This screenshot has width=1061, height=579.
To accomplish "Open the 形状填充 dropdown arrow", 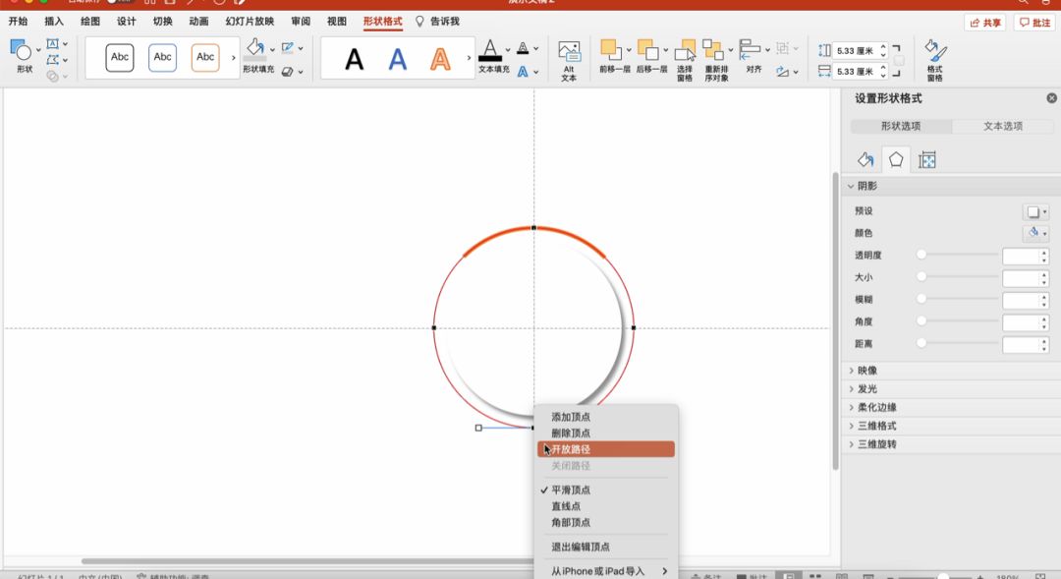I will click(272, 50).
